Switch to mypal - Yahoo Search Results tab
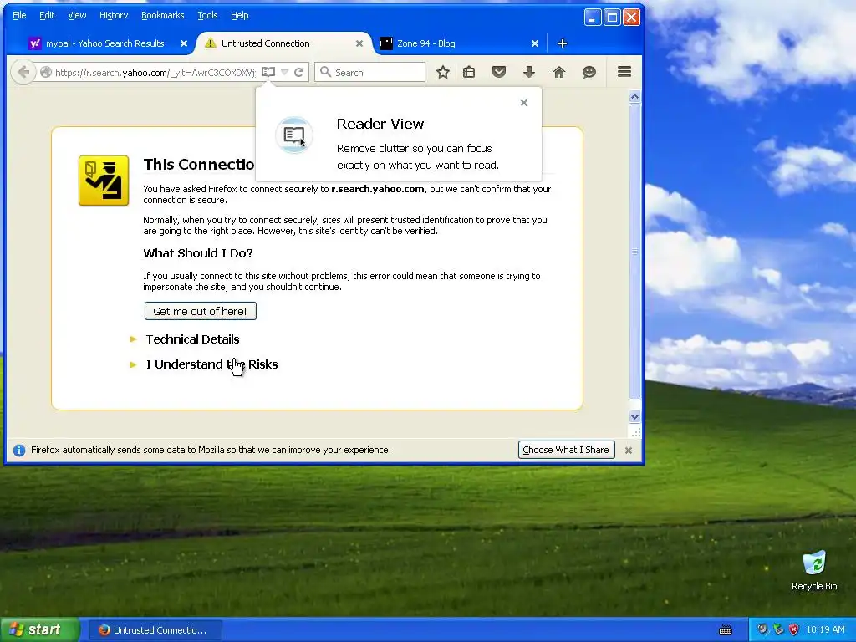Viewport: 856px width, 642px height. point(104,43)
